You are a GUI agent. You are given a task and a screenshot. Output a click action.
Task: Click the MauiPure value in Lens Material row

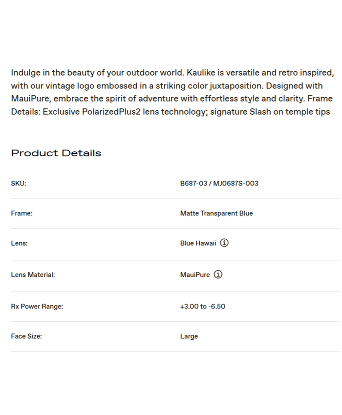195,275
